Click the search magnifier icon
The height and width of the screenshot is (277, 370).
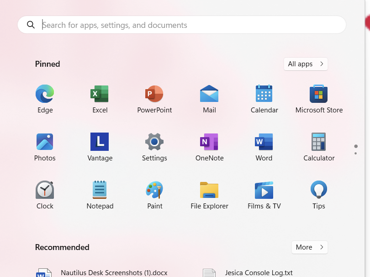(x=31, y=25)
